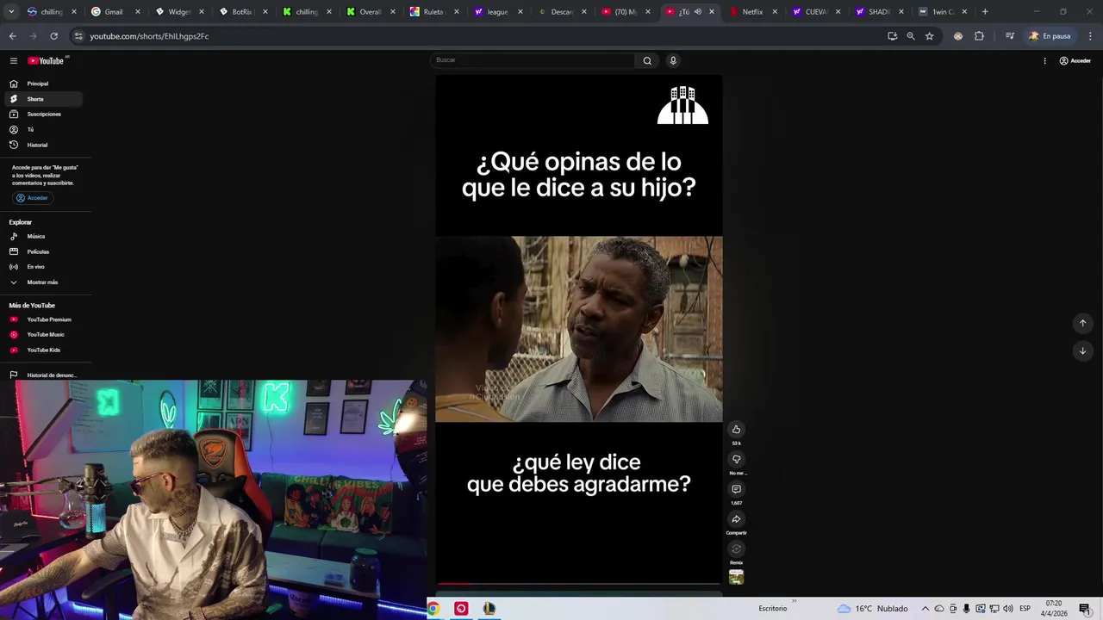The height and width of the screenshot is (620, 1103).
Task: Open the En pausa profile button
Action: tap(1050, 36)
